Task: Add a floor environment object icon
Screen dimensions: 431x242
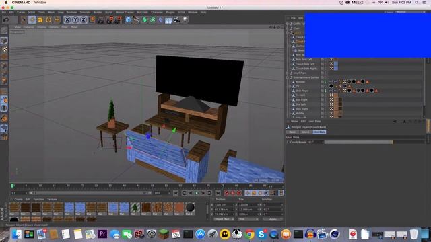Action: tap(168, 20)
